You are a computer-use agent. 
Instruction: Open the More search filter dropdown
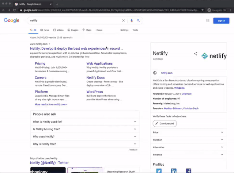point(98,30)
